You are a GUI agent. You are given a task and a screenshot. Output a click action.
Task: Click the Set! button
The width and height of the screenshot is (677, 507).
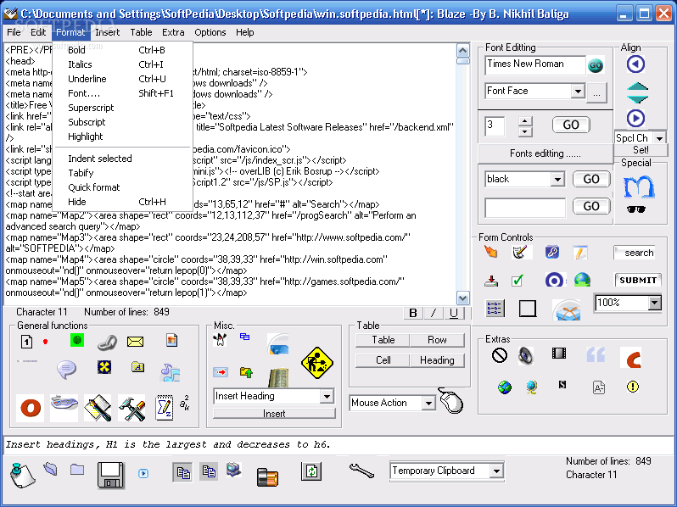[641, 150]
